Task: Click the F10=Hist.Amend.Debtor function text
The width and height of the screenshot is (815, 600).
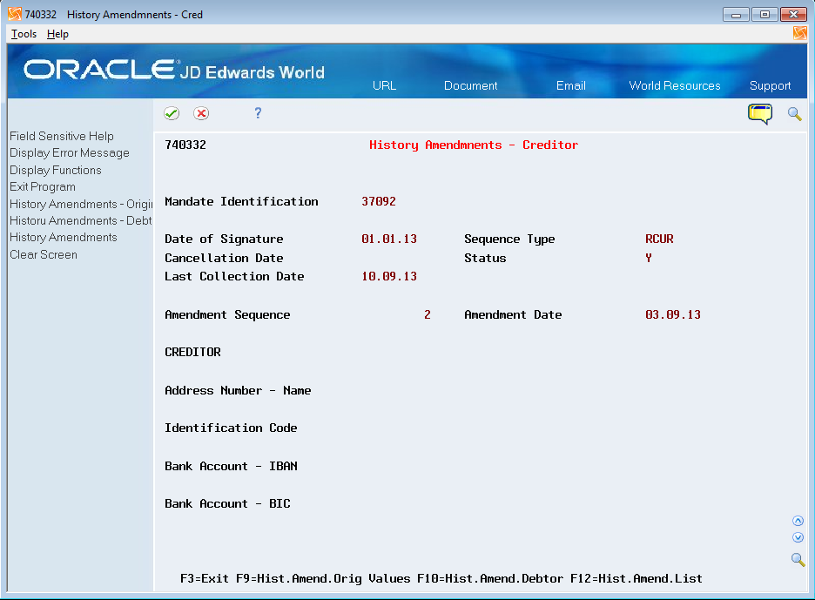Action: coord(489,579)
